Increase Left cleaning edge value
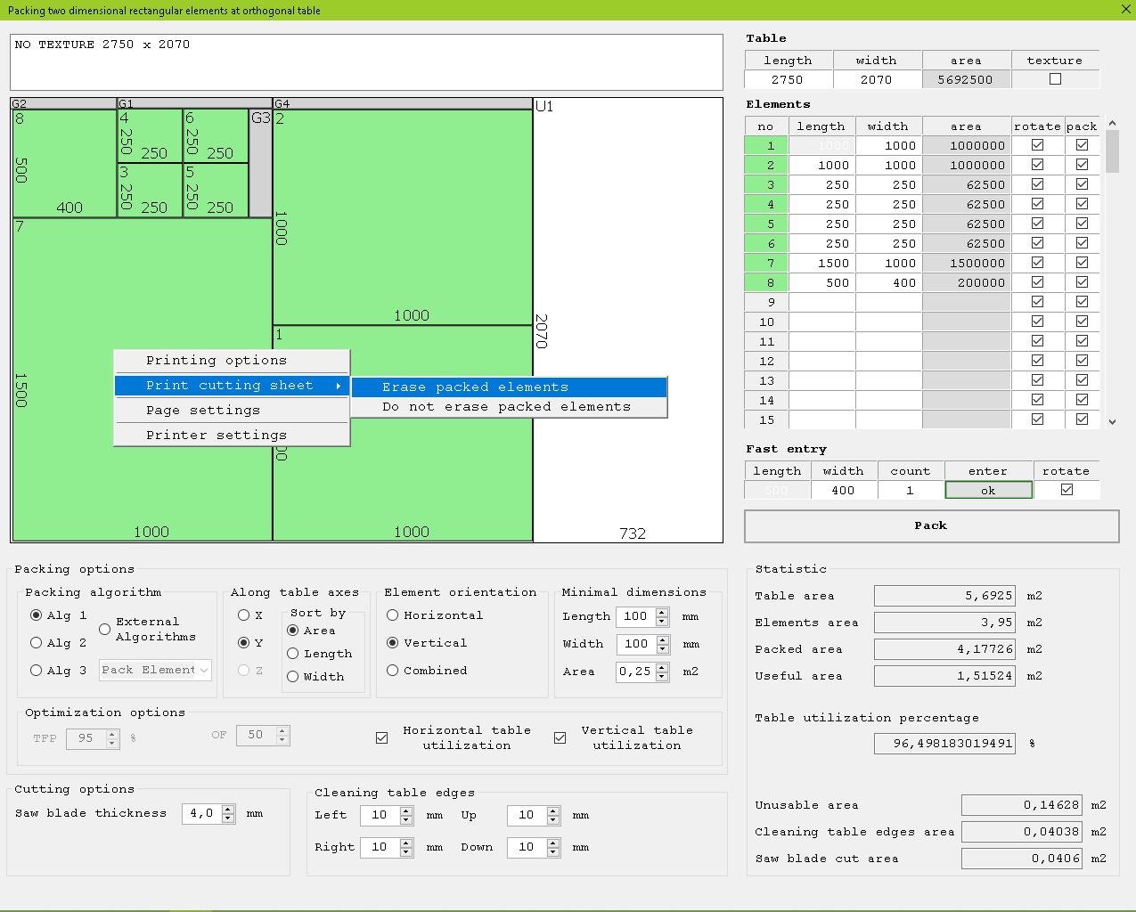Viewport: 1136px width, 912px height. (x=406, y=810)
